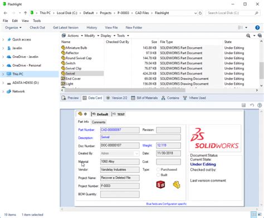Image resolution: width=264 pixels, height=218 pixels.
Task: Click the yellow part icon on data card
Action: pos(177,185)
